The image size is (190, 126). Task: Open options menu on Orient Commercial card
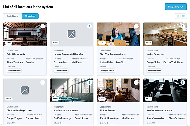(43, 26)
